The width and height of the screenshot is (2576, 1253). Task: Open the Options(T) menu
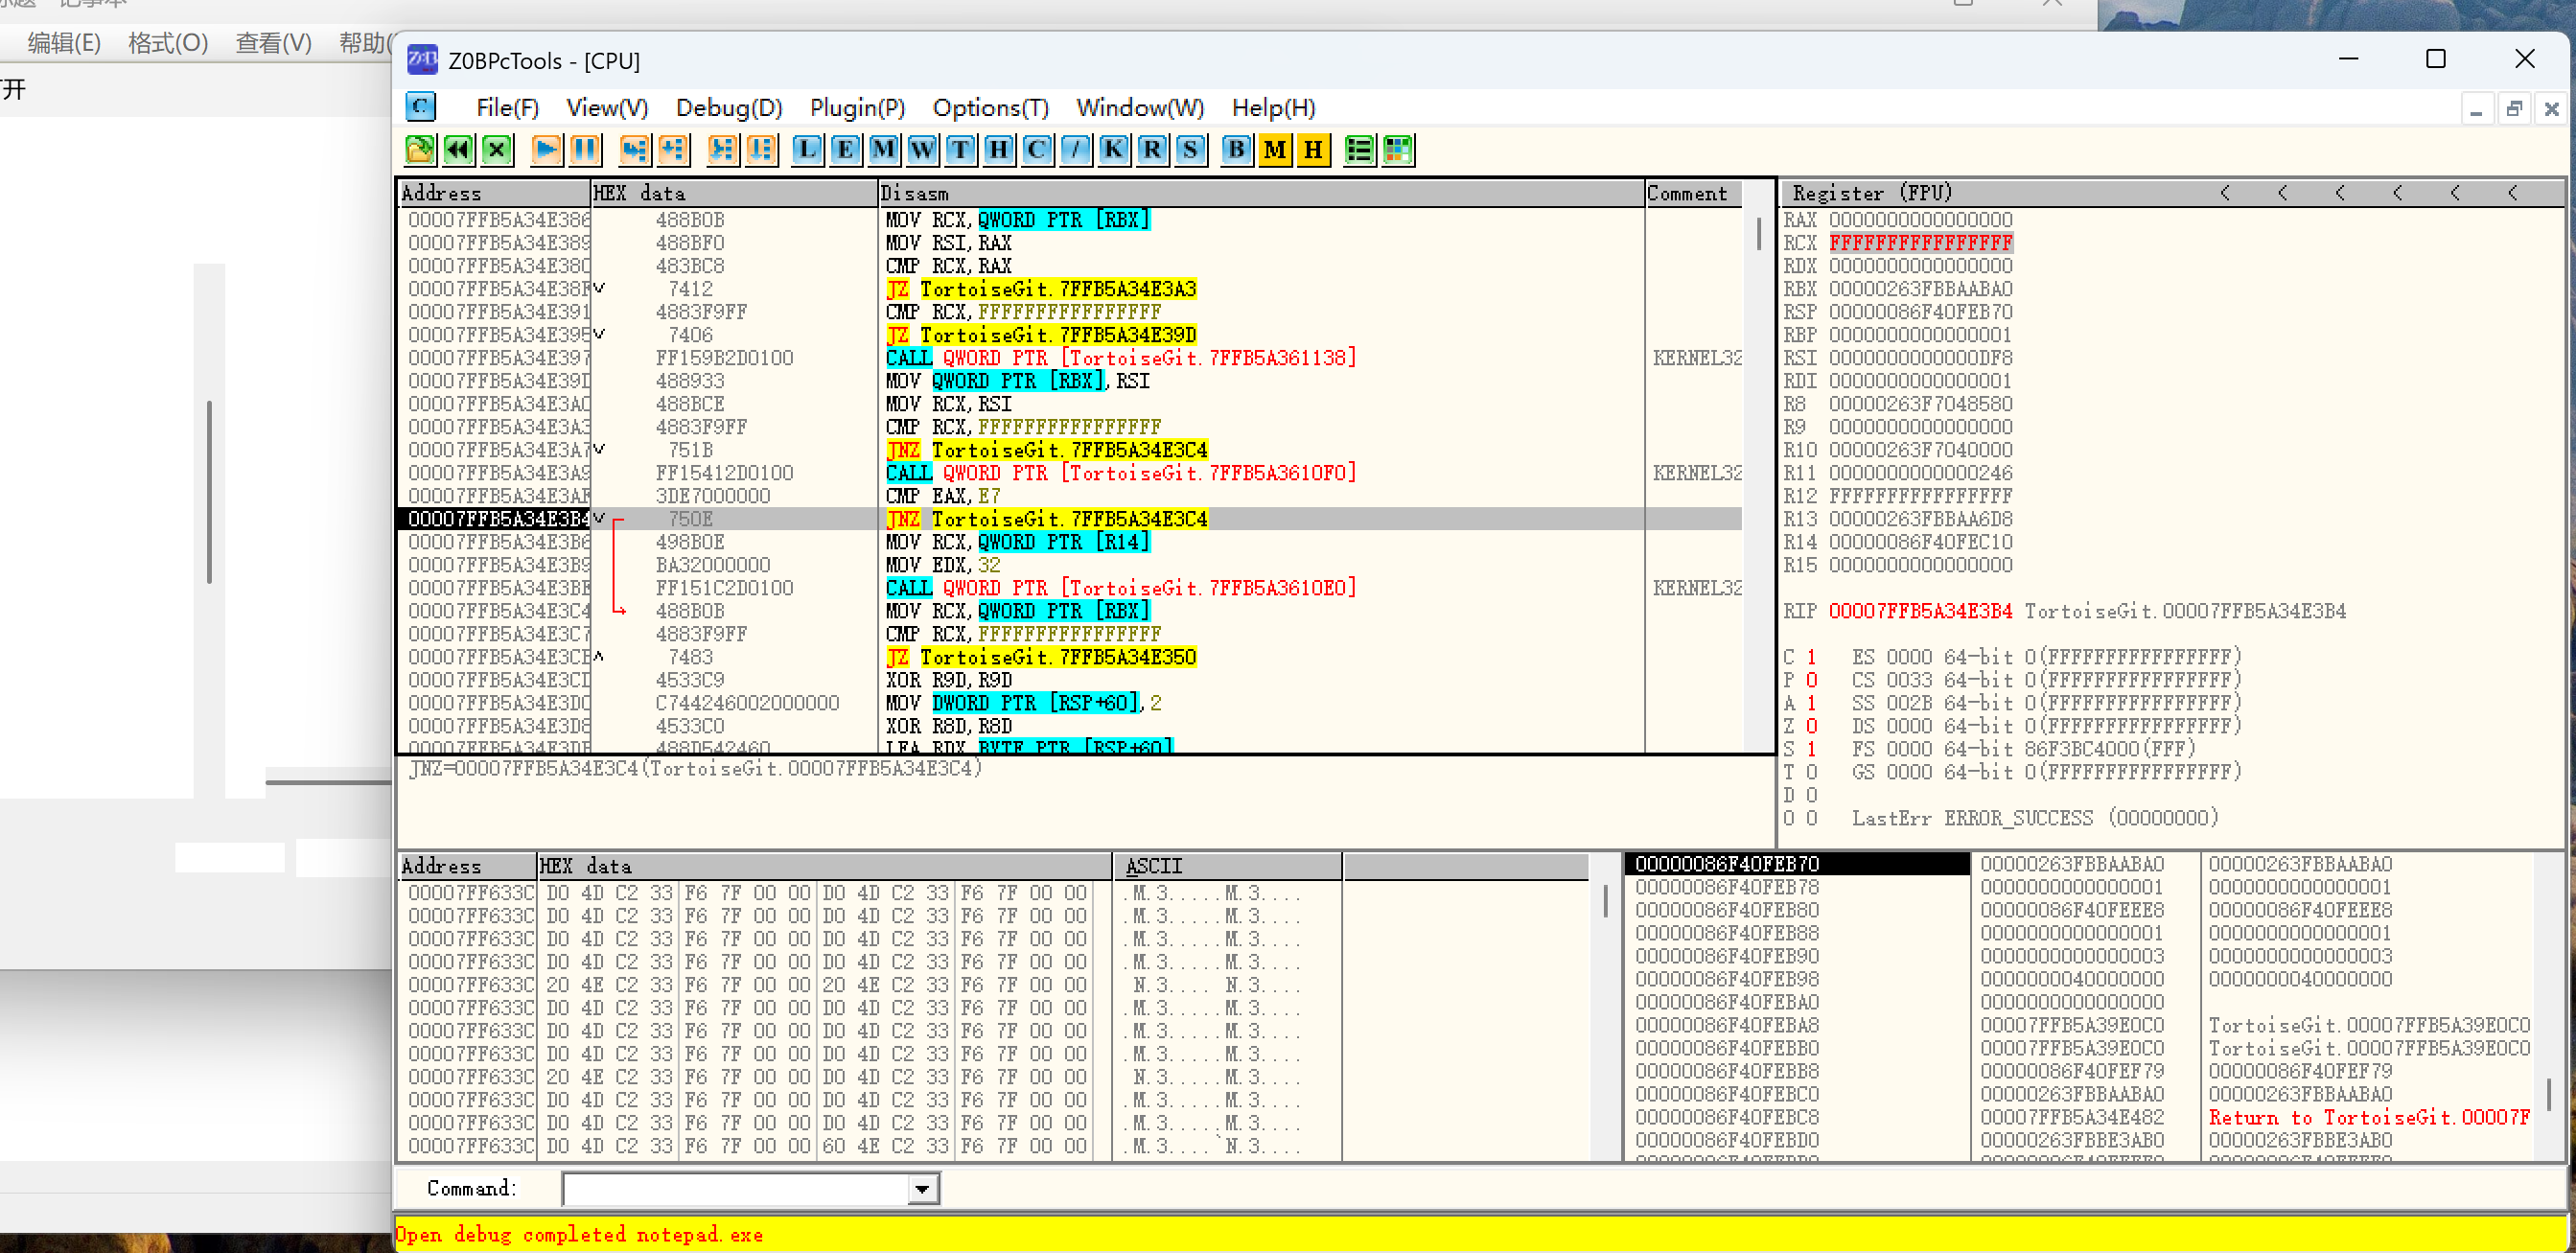click(x=990, y=108)
